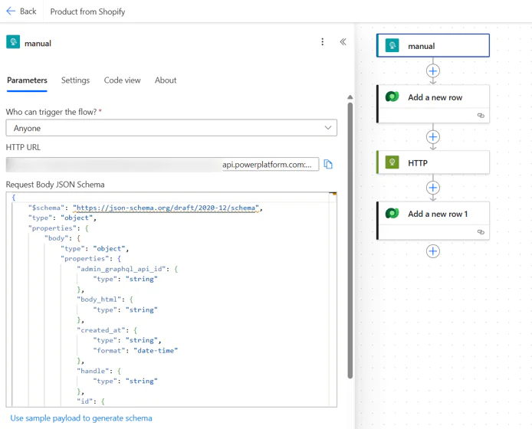Open the Code view tab
This screenshot has height=429, width=532.
[122, 80]
